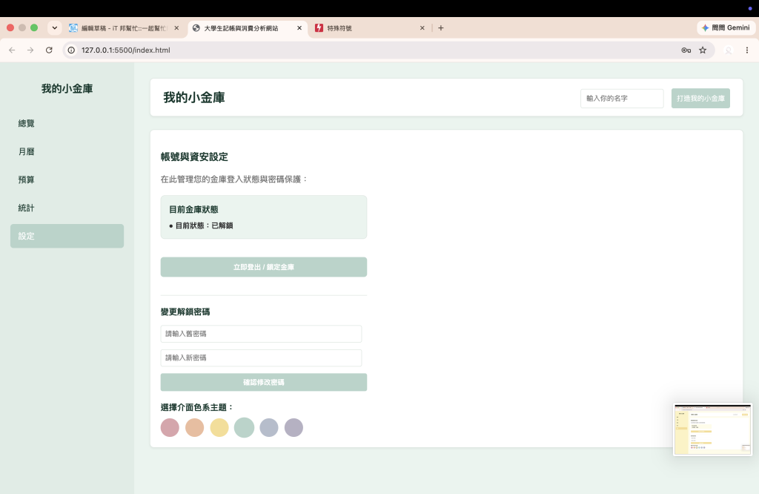Bookmark this page with the star icon
This screenshot has height=494, width=759.
point(703,50)
